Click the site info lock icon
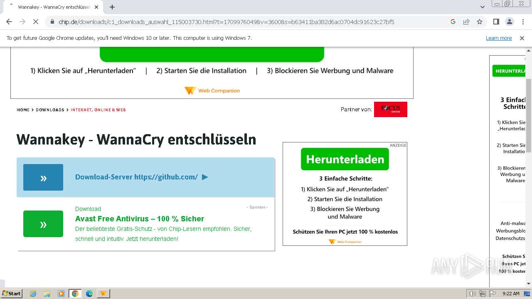The height and width of the screenshot is (299, 532). coord(52,22)
